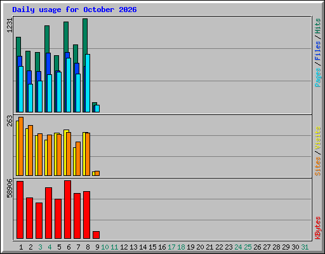Click the green "Hits" legend label
This screenshot has height=254, width=325.
[x=317, y=26]
